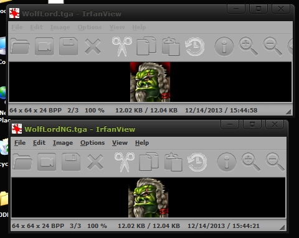Open File menu in WolfLordNG window

click(20, 143)
